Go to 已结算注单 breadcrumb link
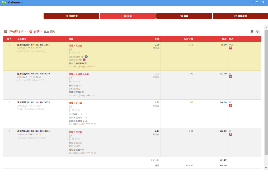Screen dimensions: 268x178 (16, 32)
